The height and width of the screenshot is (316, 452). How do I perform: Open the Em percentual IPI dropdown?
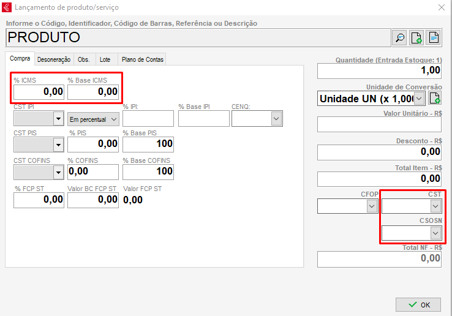coord(113,119)
